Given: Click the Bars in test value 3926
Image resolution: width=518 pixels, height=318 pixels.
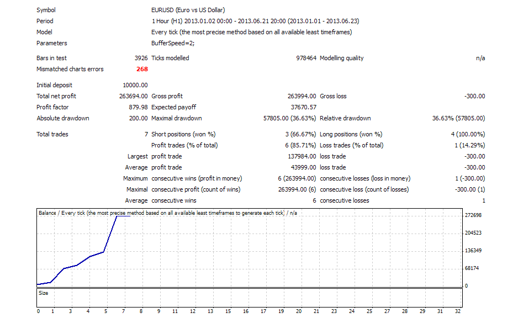Looking at the screenshot, I should (x=141, y=58).
